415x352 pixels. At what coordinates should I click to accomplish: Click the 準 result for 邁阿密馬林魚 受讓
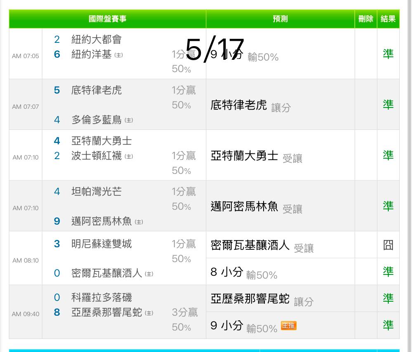click(x=388, y=206)
